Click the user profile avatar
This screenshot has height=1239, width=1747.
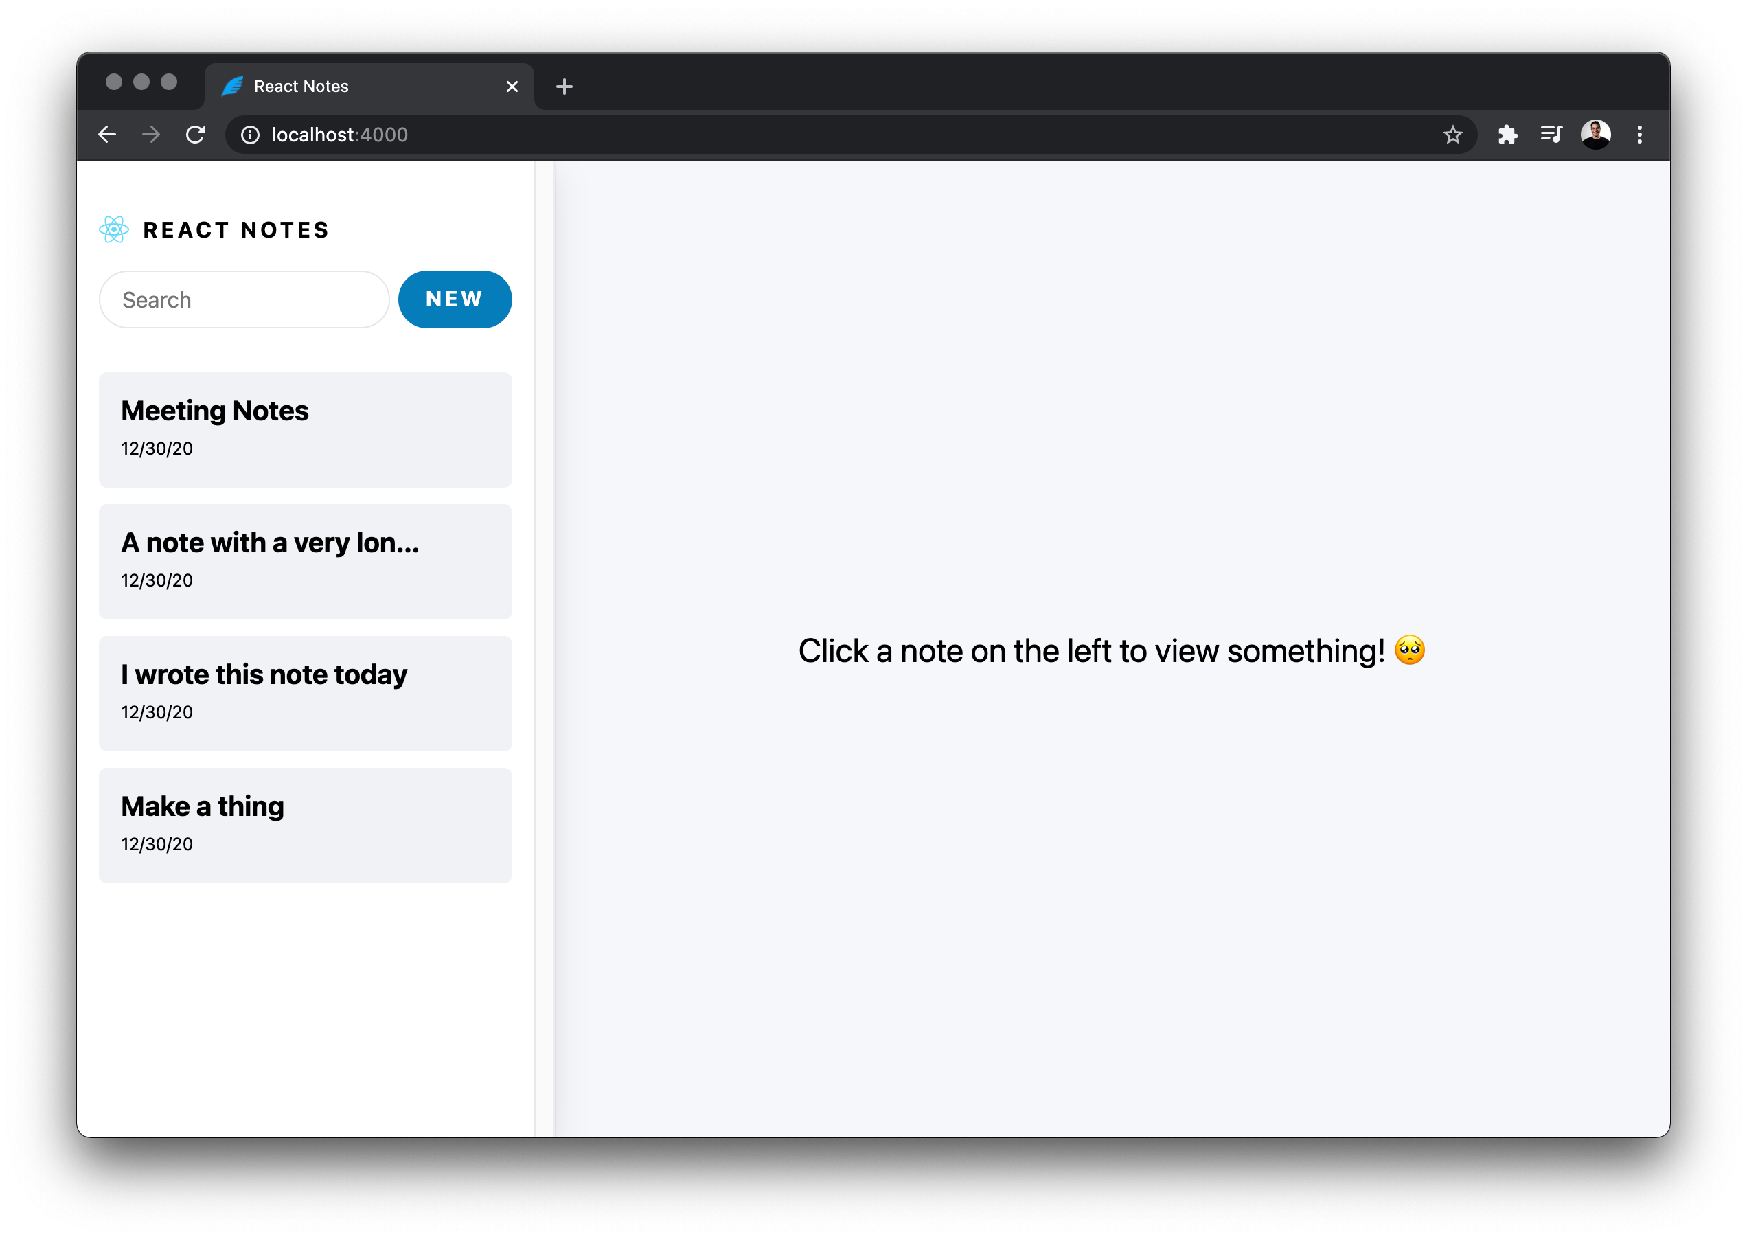(1595, 135)
